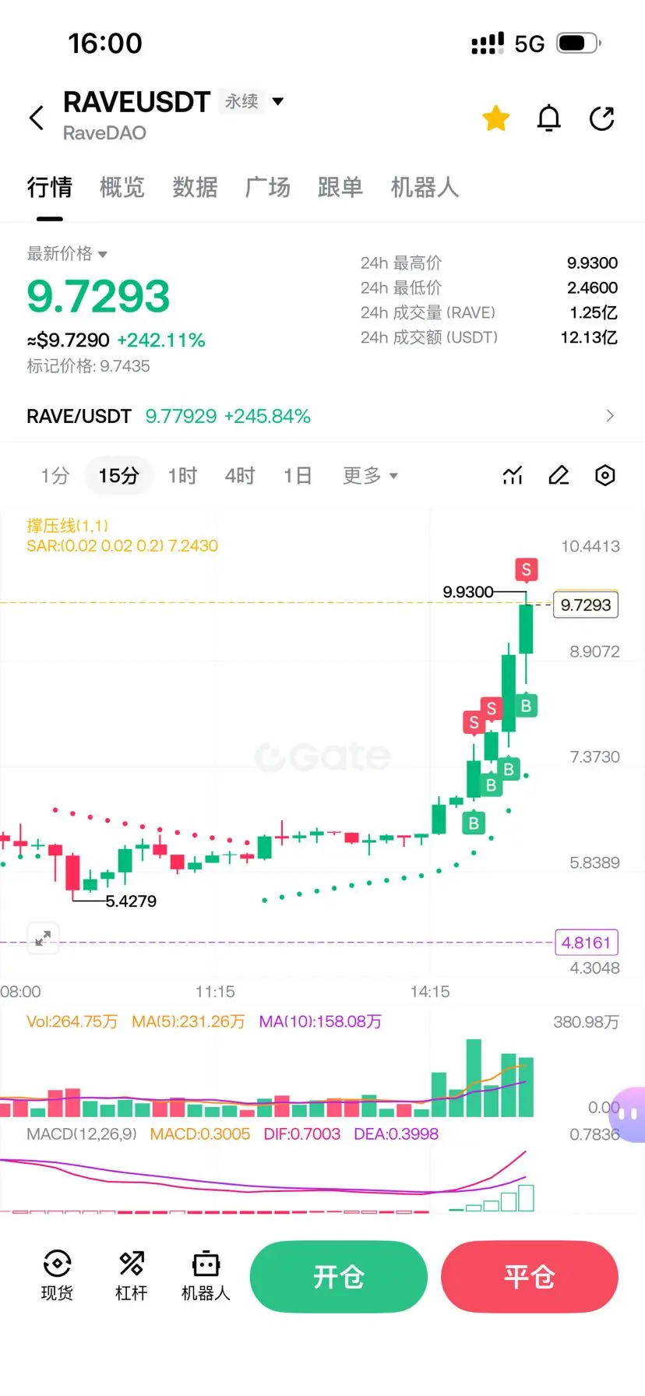Tap the 24h 最高价 value 9.9300

coord(592,263)
